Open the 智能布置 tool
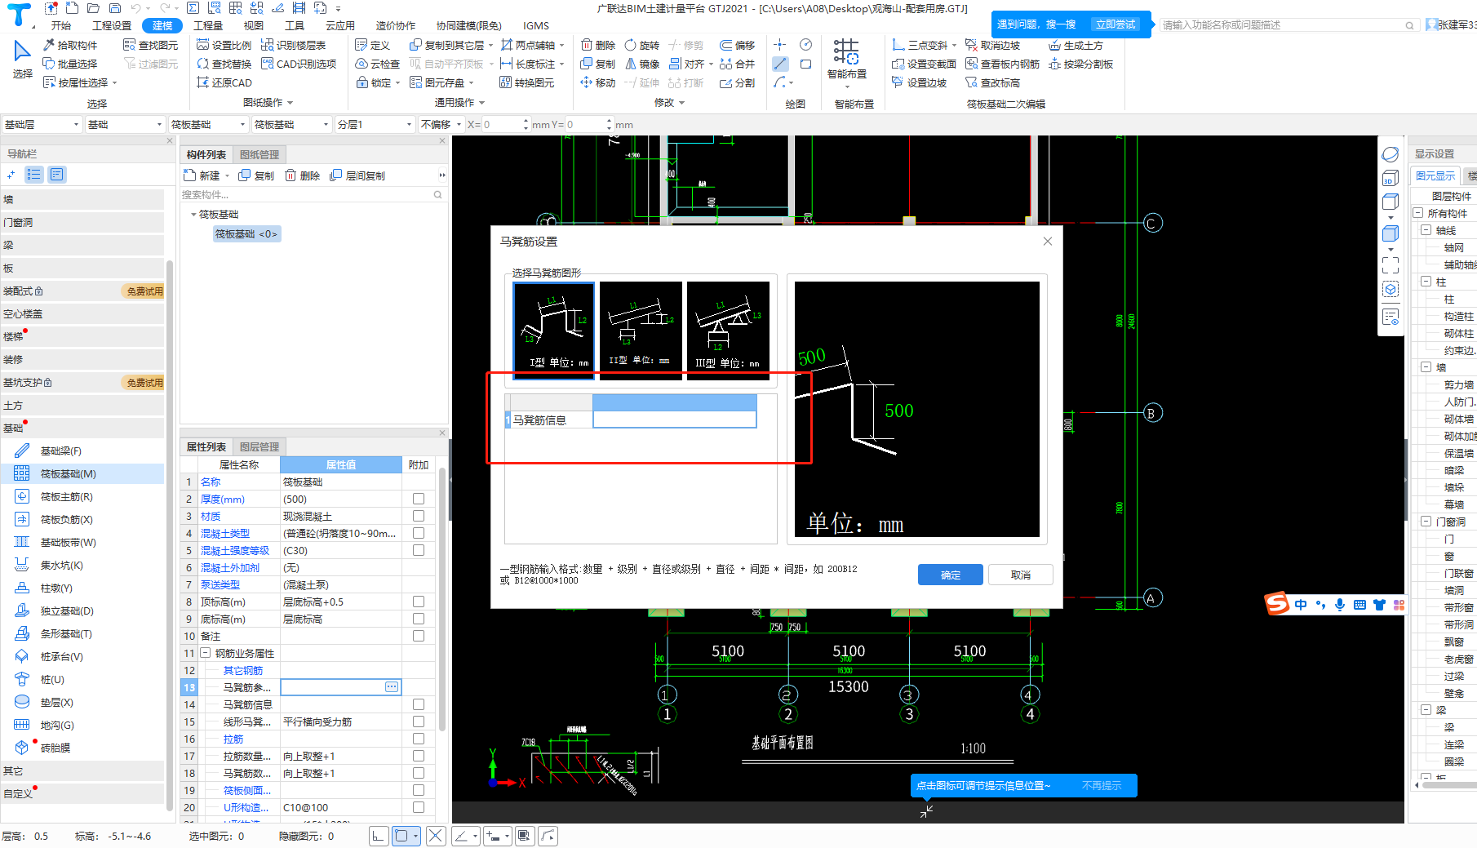Viewport: 1477px width, 848px height. point(846,61)
